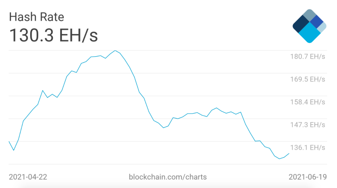Click the last data point of the line
The width and height of the screenshot is (337, 188).
click(289, 154)
